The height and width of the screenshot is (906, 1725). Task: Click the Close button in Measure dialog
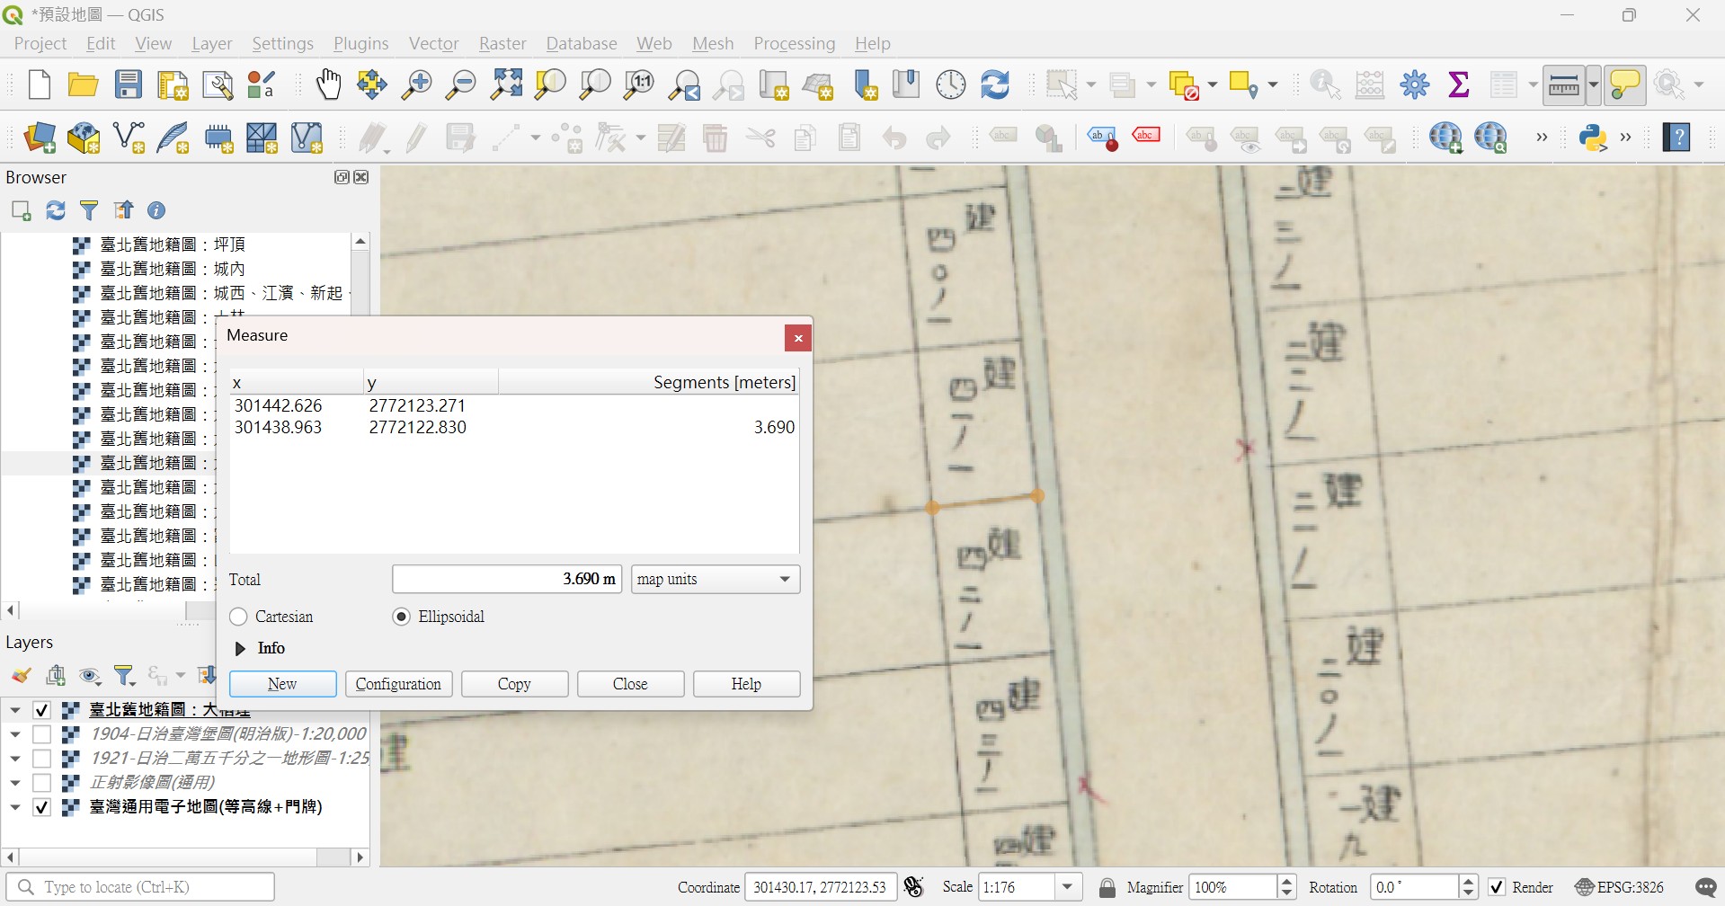(x=630, y=684)
